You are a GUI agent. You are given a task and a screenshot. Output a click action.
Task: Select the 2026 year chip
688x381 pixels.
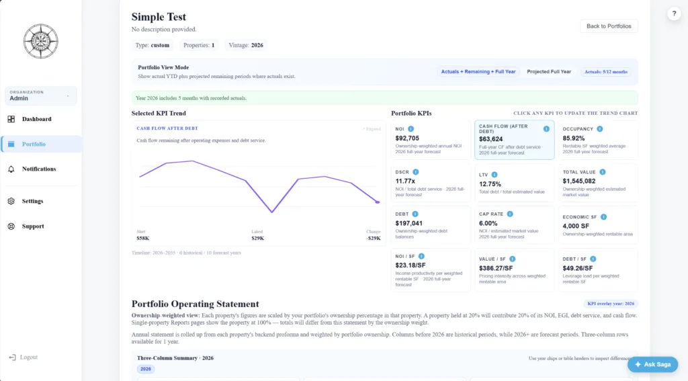point(146,369)
